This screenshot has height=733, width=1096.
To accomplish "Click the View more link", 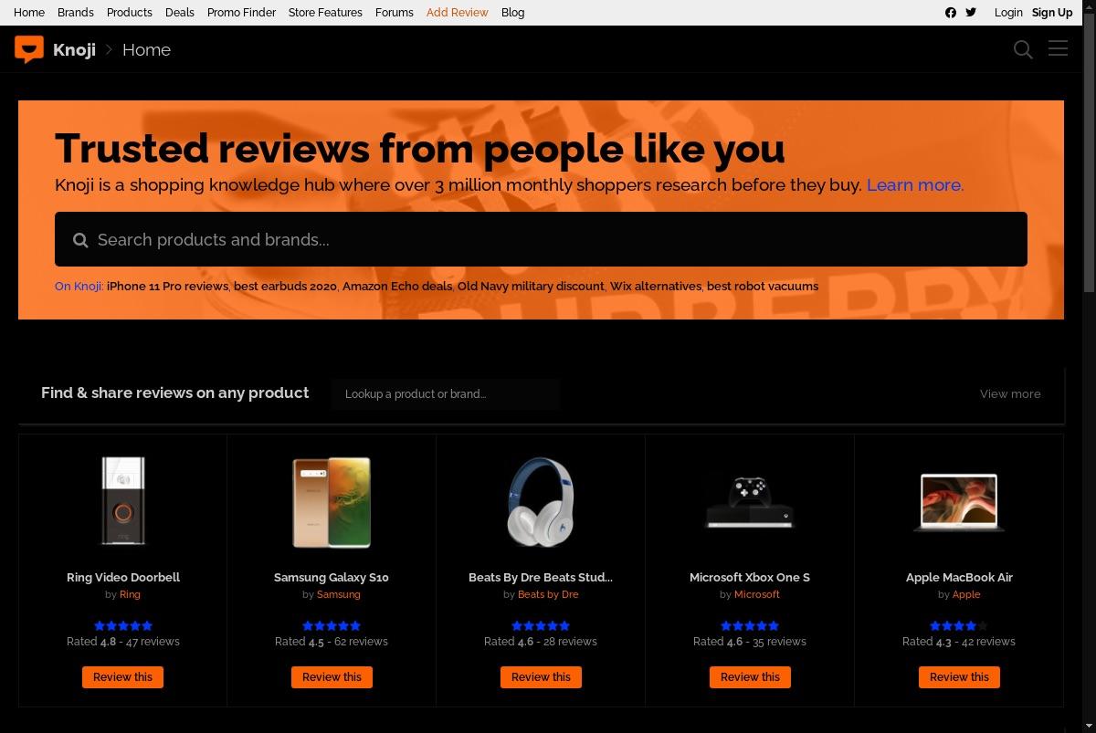I will click(1010, 393).
